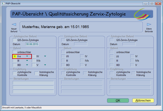Screen dimensions: 163x111
Task: Open the III dropdown in first panel
Action: click(x=27, y=61)
